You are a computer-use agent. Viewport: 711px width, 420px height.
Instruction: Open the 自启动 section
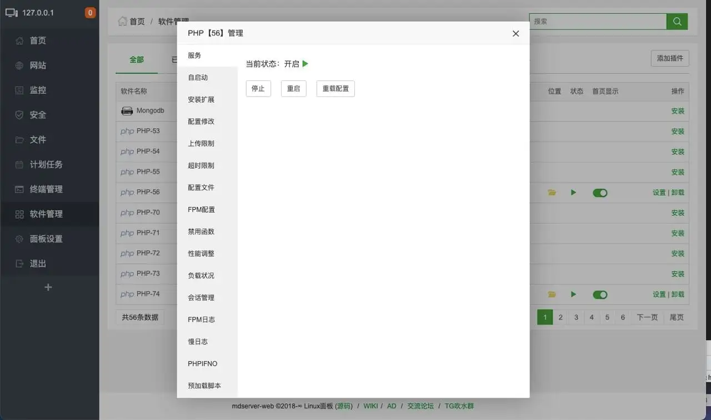(x=207, y=78)
